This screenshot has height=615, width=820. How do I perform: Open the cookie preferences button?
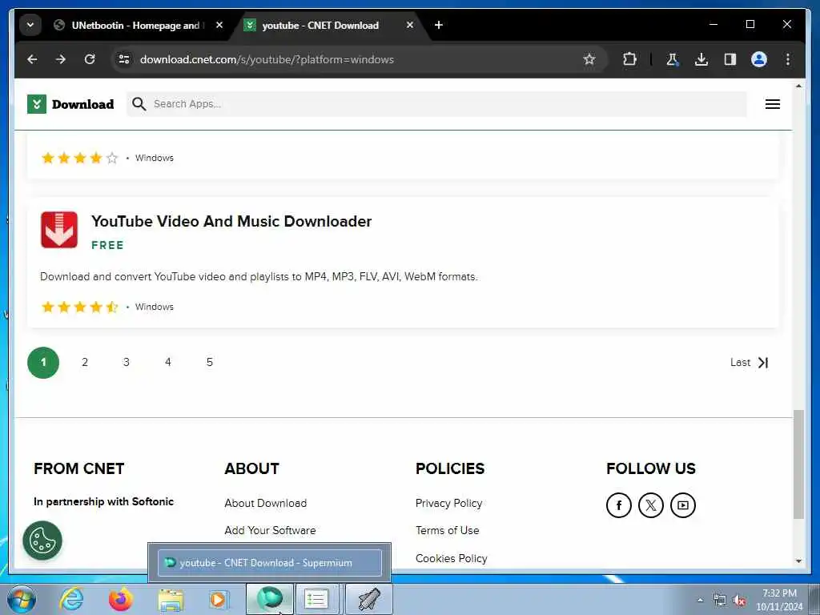(42, 541)
